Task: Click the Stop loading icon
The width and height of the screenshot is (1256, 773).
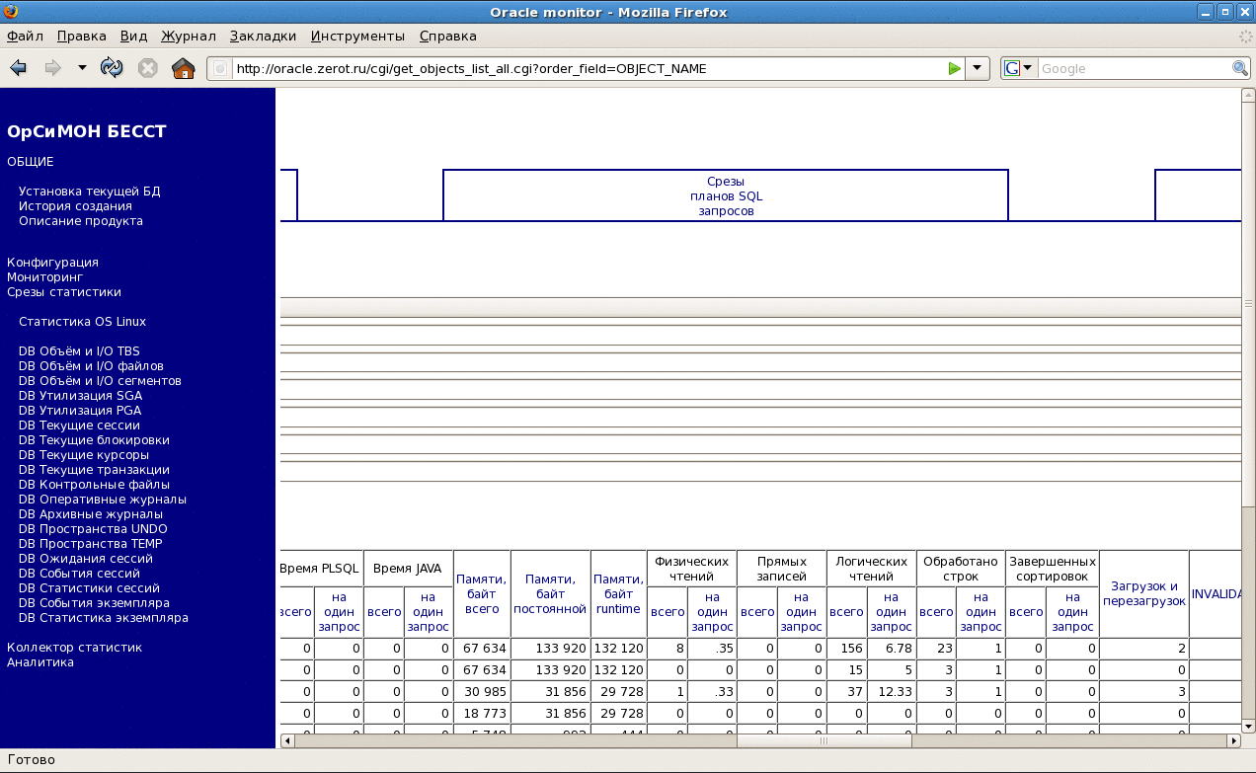Action: coord(147,68)
